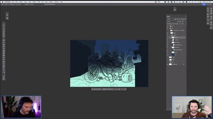Select the Horizontal Type tool
Image resolution: width=213 pixels, height=119 pixels.
[x=4, y=59]
